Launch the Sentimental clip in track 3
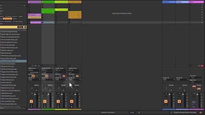Screen dimensions: 205x115 56,10
